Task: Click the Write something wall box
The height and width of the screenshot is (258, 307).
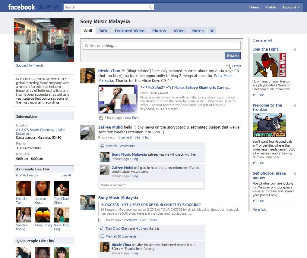Action: [x=162, y=45]
